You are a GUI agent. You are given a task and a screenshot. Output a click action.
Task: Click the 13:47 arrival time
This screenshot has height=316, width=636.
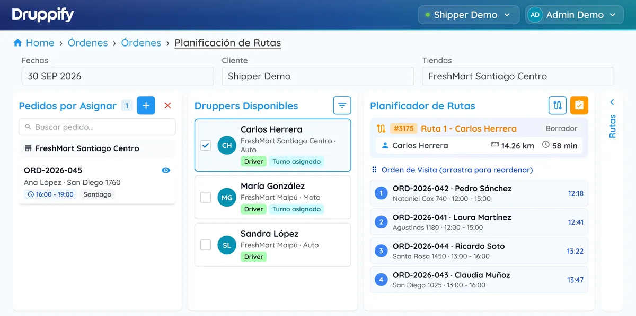575,280
